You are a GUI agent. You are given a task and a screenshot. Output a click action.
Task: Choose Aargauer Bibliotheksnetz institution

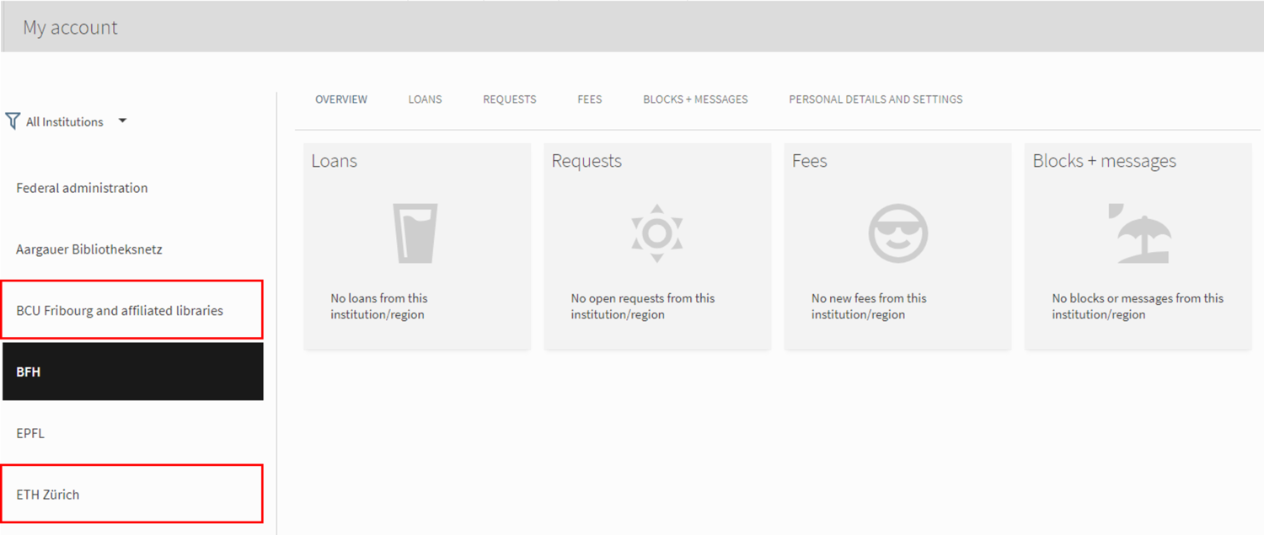click(x=89, y=249)
